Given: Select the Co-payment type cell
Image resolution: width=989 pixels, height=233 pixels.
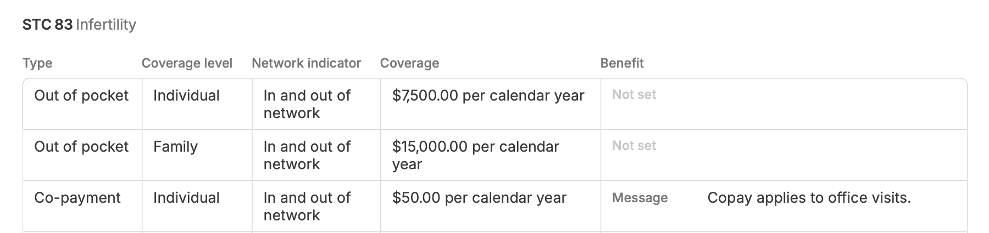Looking at the screenshot, I should coord(77,198).
